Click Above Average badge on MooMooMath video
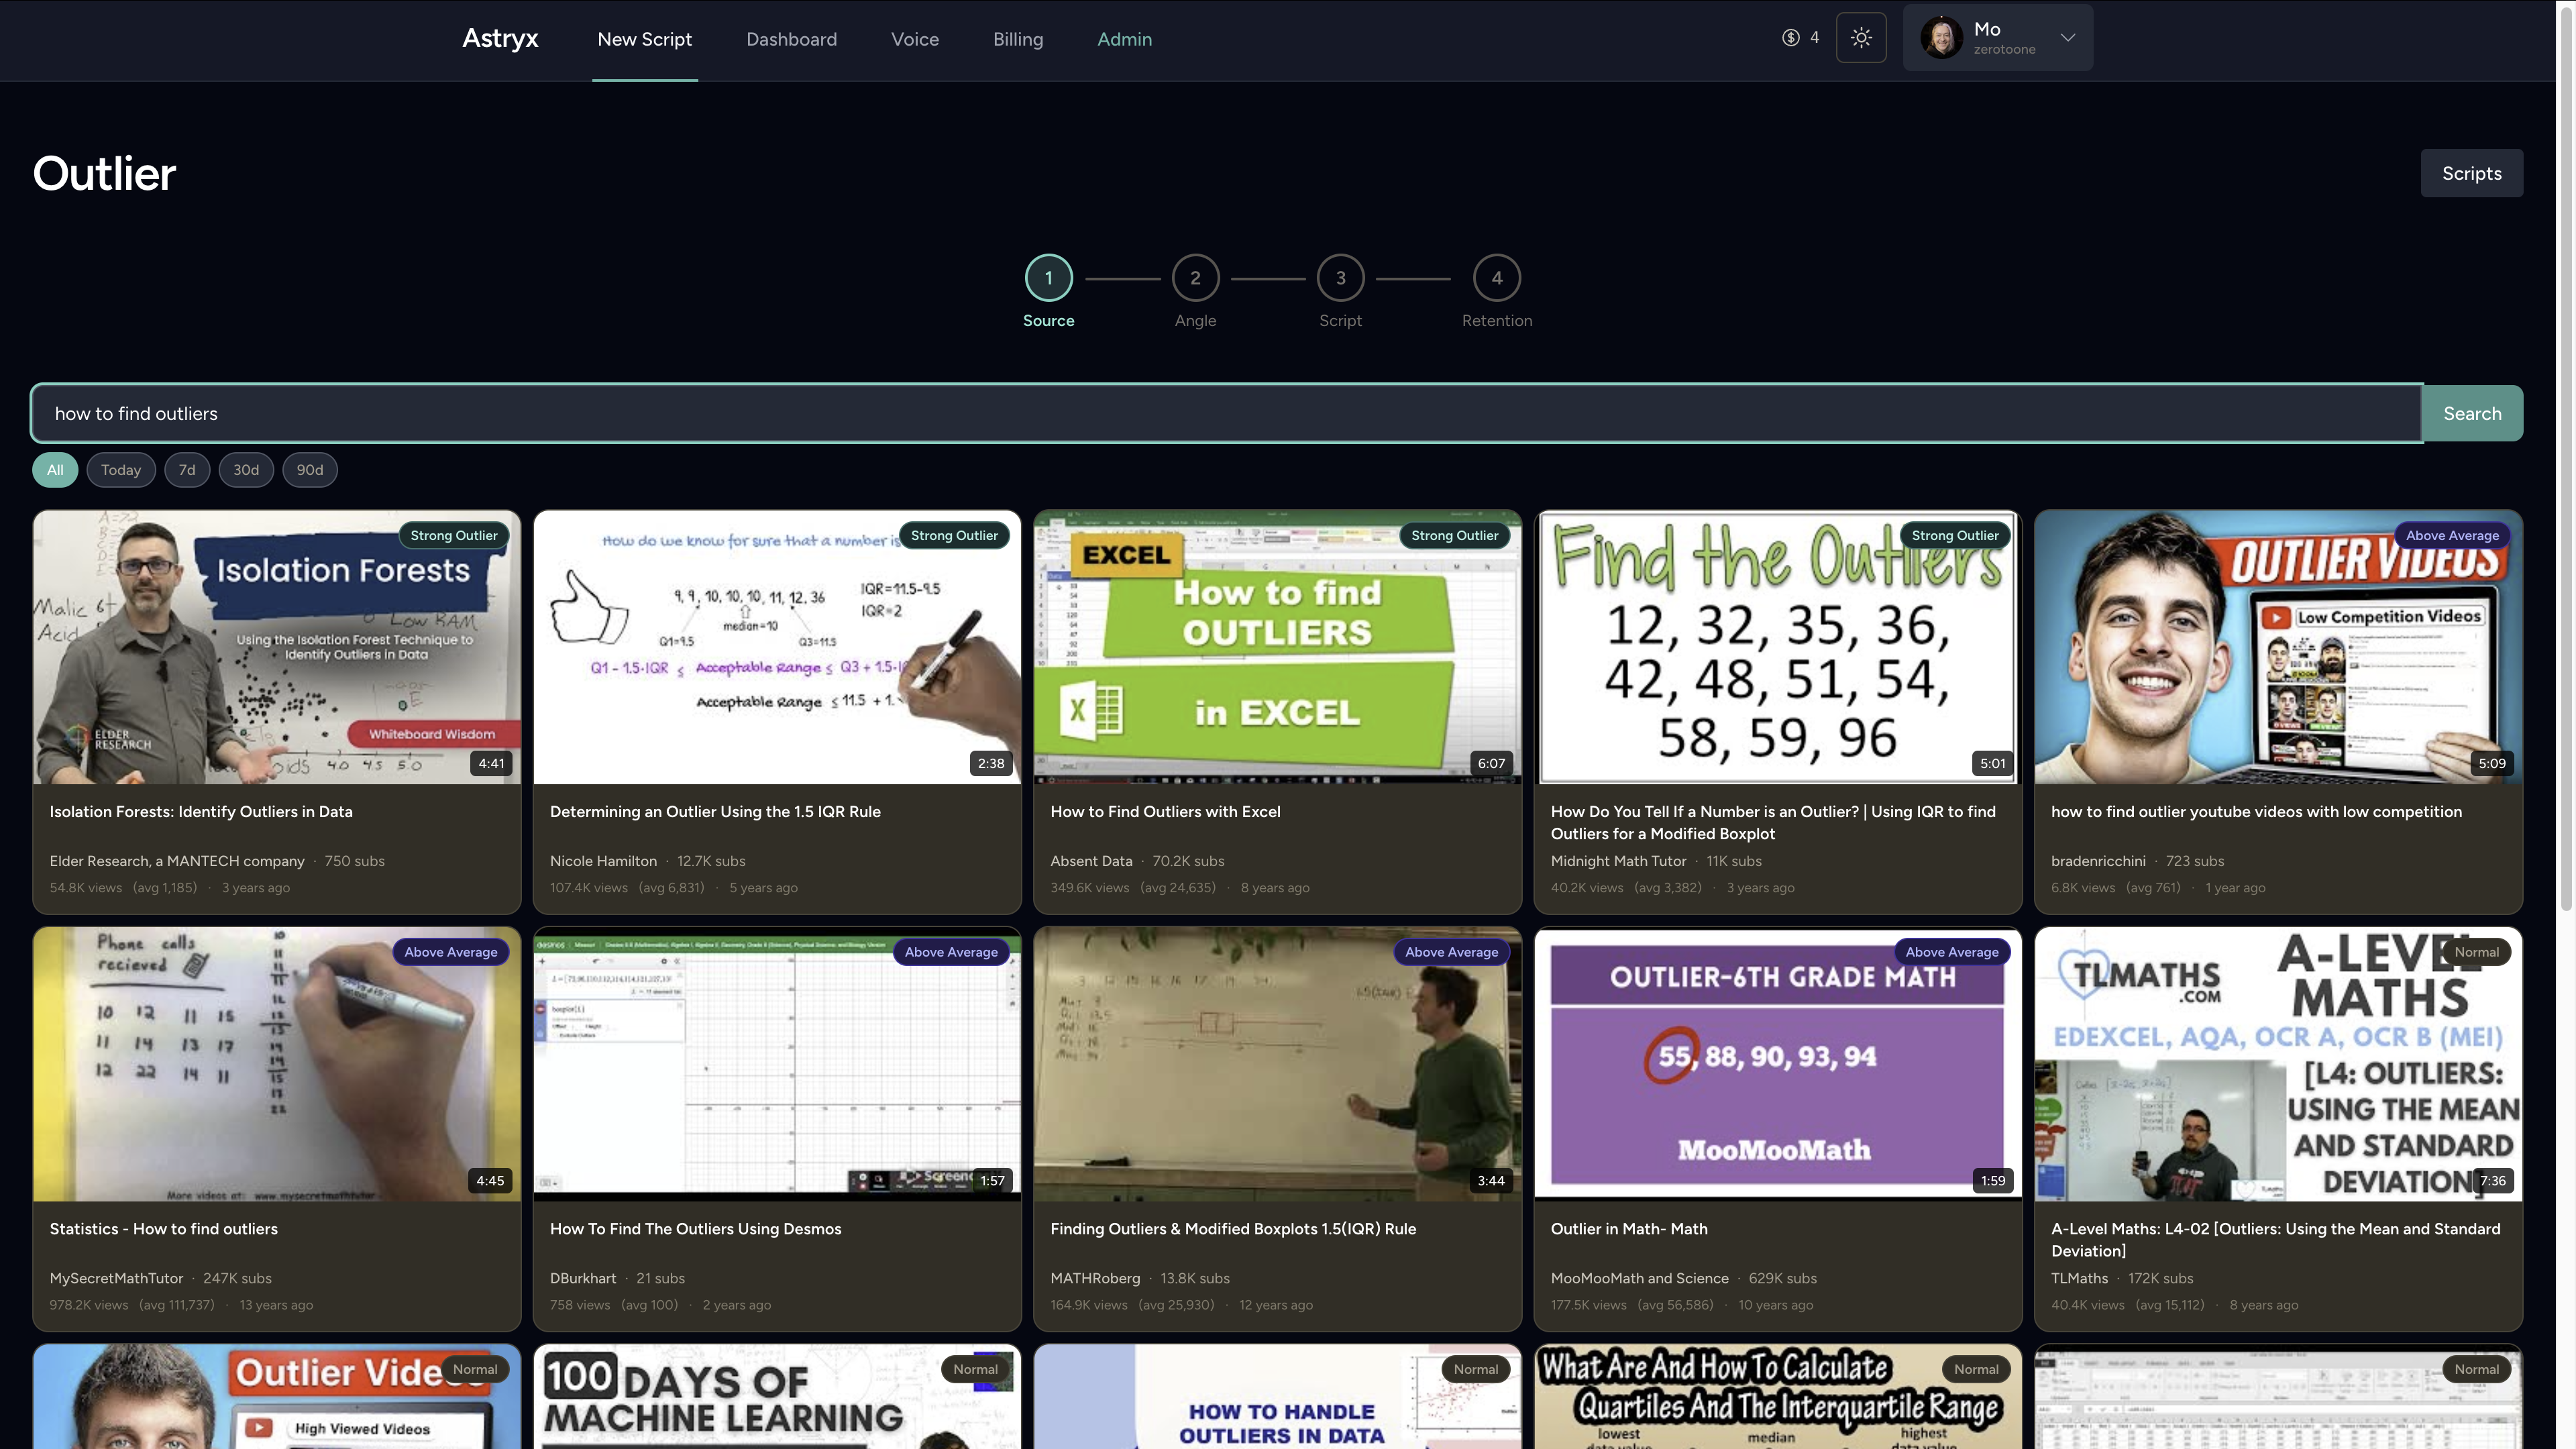Screen dimensions: 2576x1449 click(1952, 953)
